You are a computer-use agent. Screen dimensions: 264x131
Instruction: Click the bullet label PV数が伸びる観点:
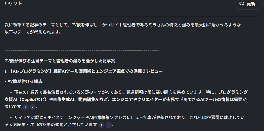click(x=24, y=81)
